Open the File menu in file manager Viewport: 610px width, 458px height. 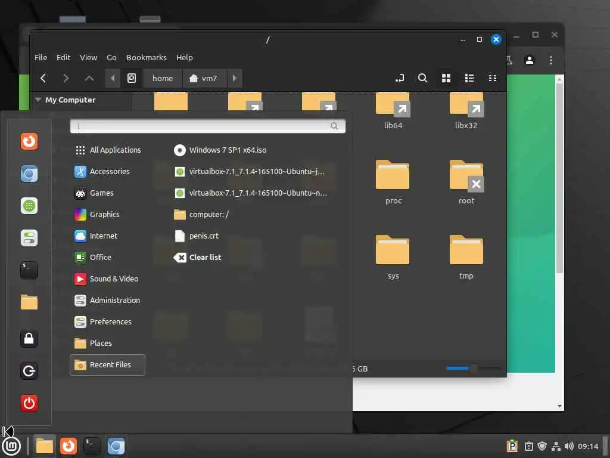pos(41,57)
